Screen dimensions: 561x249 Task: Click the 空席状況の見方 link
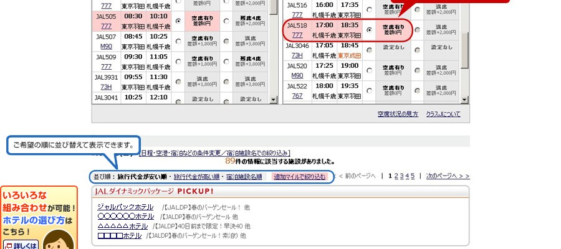398,114
